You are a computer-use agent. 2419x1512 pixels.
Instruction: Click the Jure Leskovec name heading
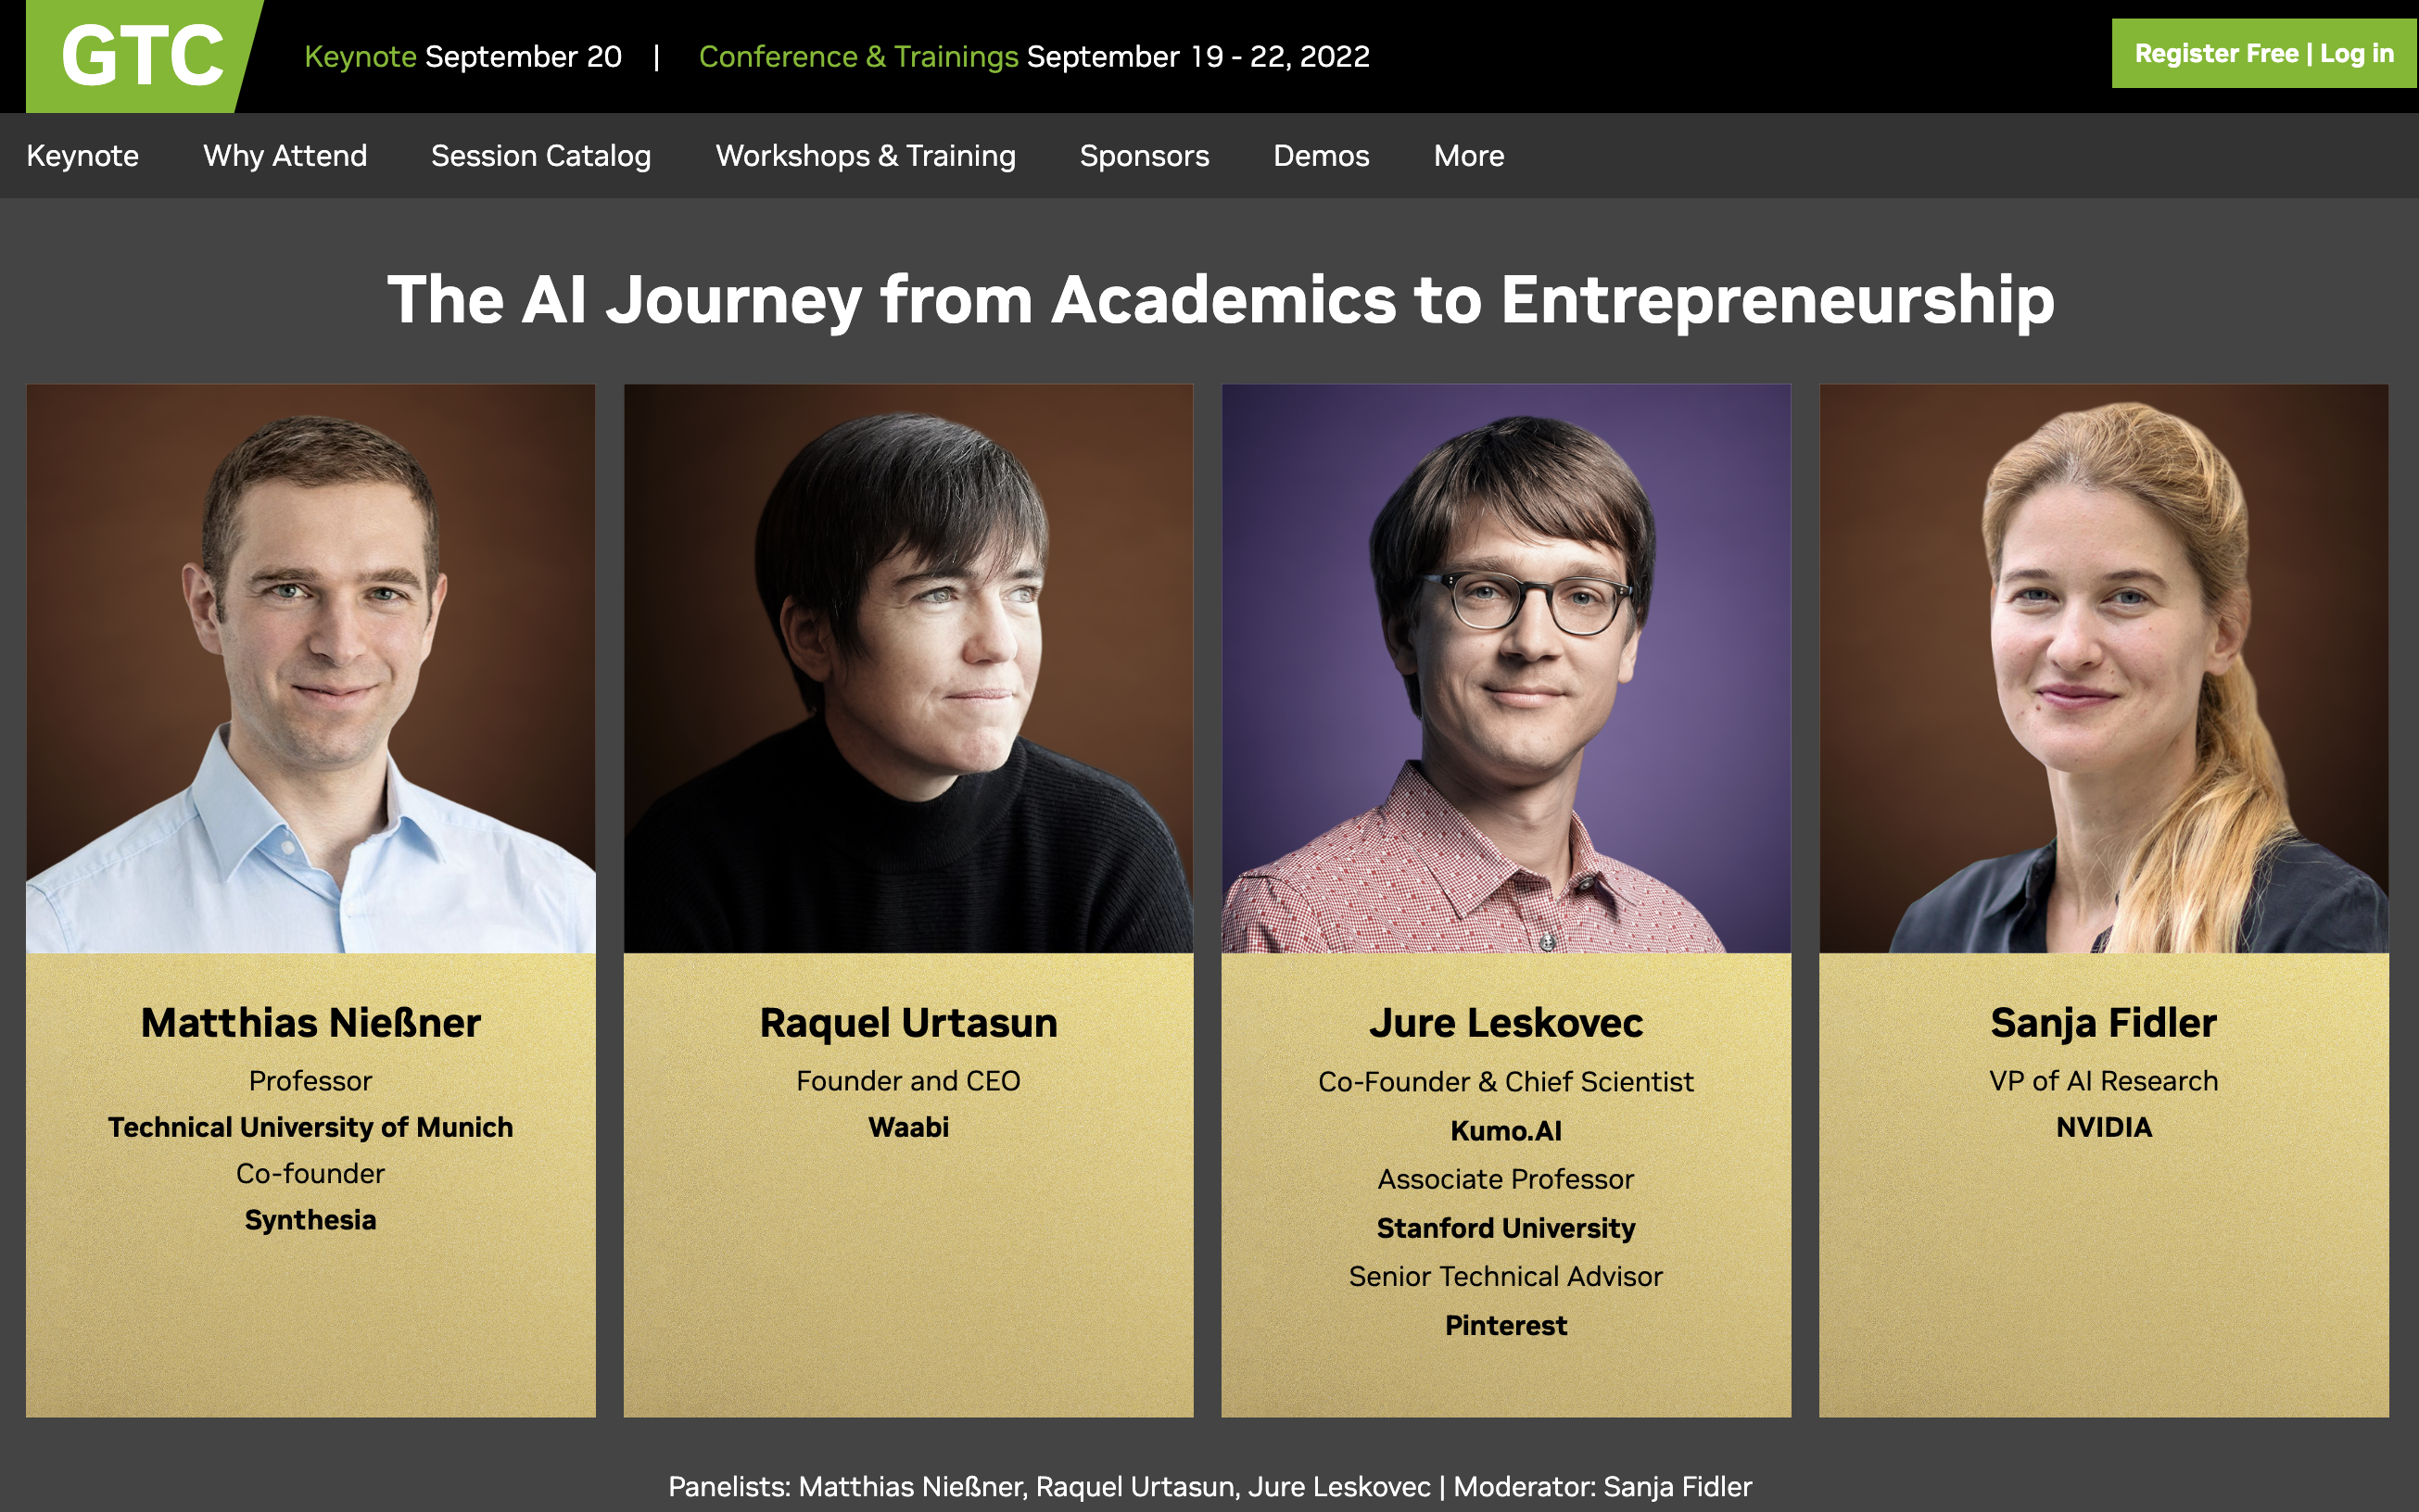coord(1506,1024)
